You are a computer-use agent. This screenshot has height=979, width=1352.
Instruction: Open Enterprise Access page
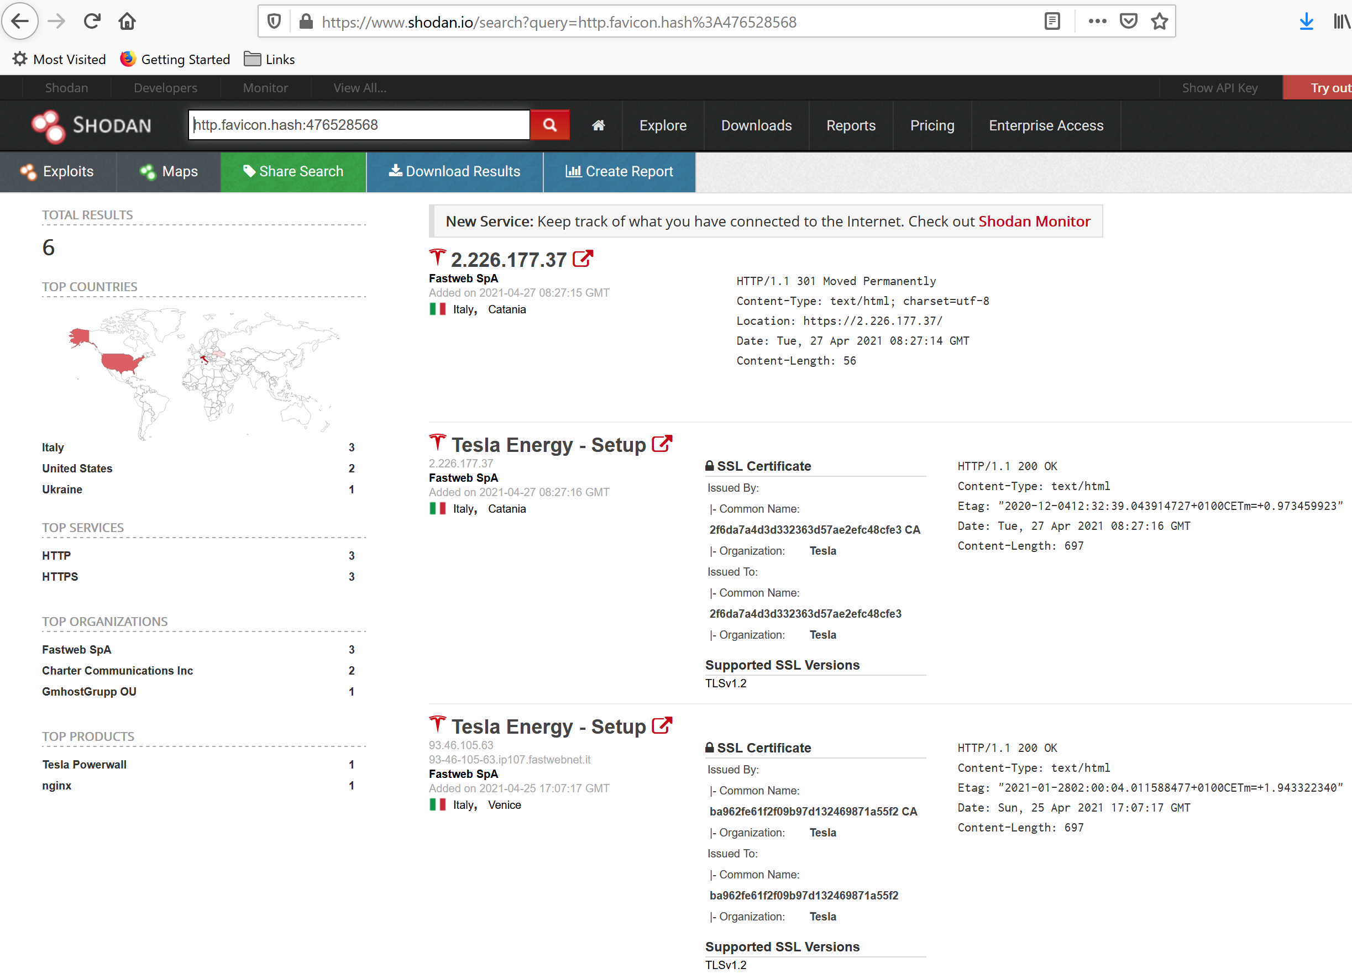1046,126
